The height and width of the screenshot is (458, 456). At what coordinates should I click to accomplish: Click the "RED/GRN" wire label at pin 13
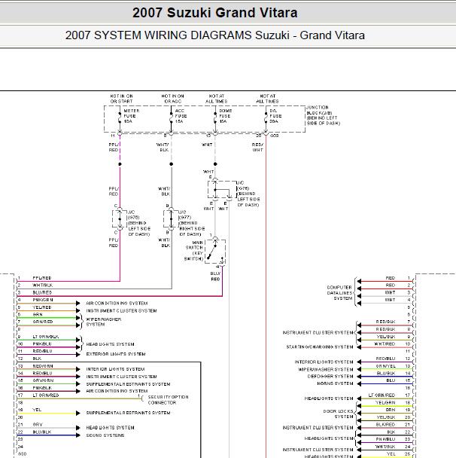tap(43, 366)
